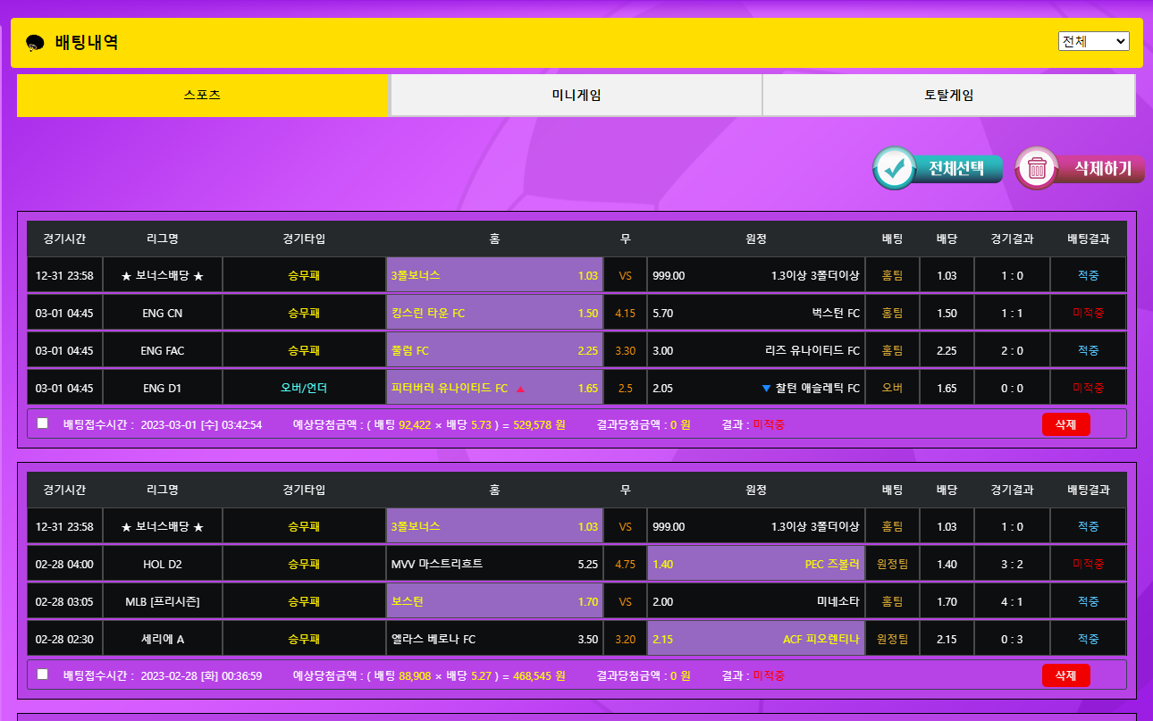The height and width of the screenshot is (721, 1153).
Task: Tick the checkbox for the 2023-03-01 bet slip
Action: 43,423
